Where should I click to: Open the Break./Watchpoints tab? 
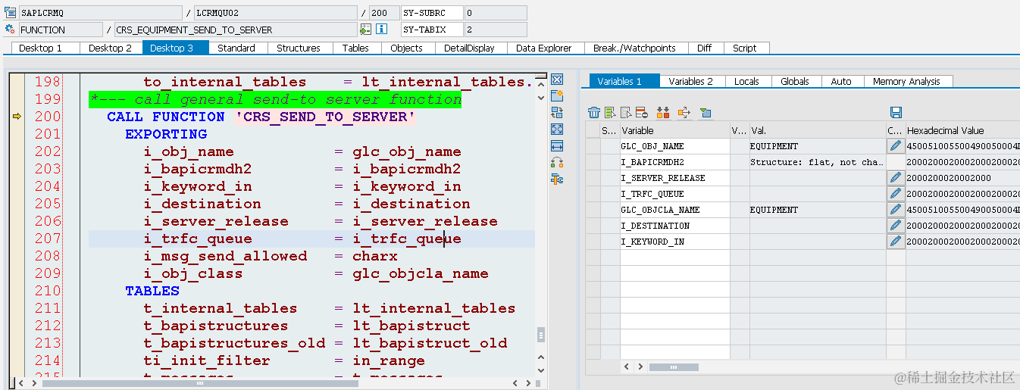[x=634, y=48]
